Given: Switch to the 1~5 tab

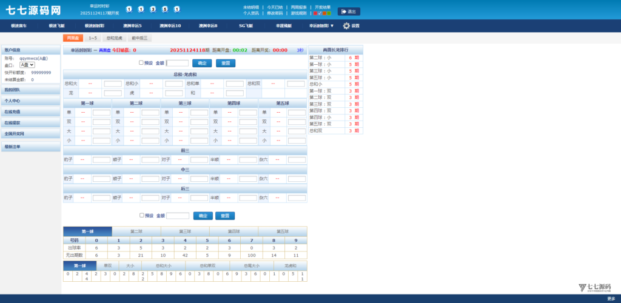Looking at the screenshot, I should point(93,38).
